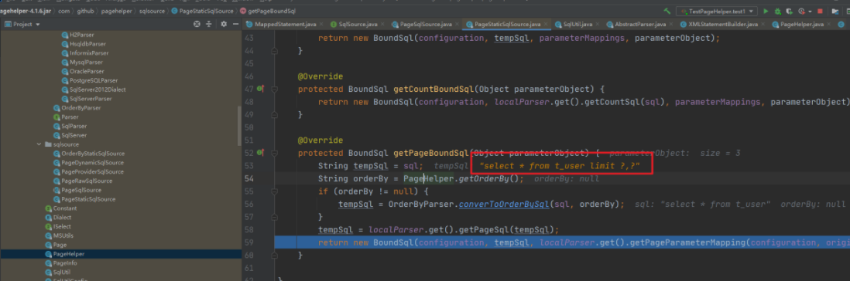Screen dimensions: 850x281
Task: Follow the converToOrderBySql method link
Action: (x=504, y=205)
